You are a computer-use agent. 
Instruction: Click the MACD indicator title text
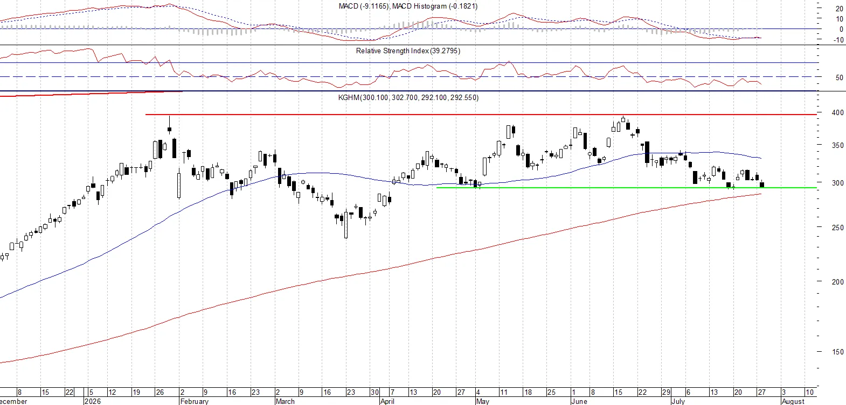click(x=408, y=6)
